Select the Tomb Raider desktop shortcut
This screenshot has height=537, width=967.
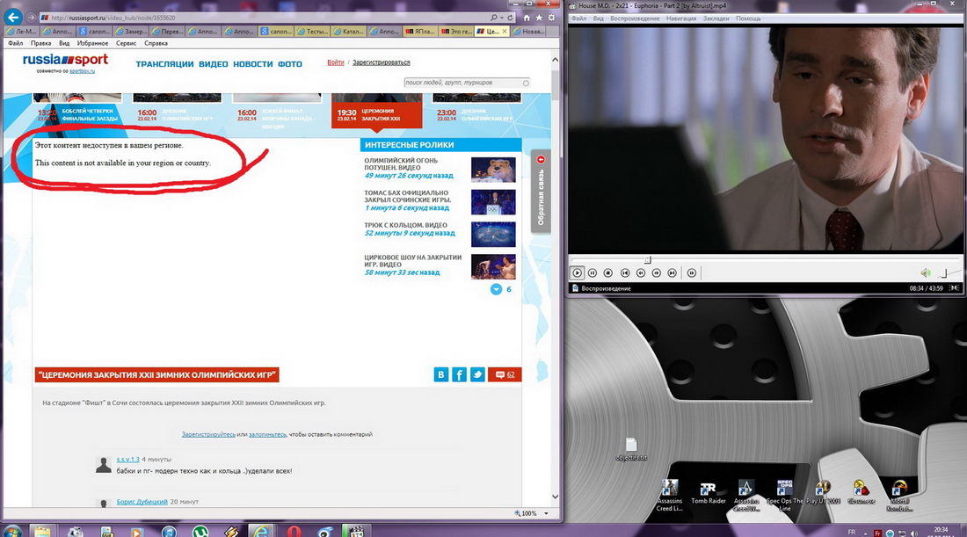(708, 492)
